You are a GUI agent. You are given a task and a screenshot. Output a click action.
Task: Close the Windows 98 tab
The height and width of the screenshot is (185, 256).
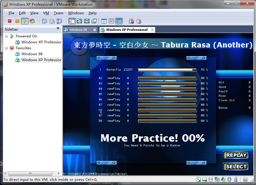(95, 30)
